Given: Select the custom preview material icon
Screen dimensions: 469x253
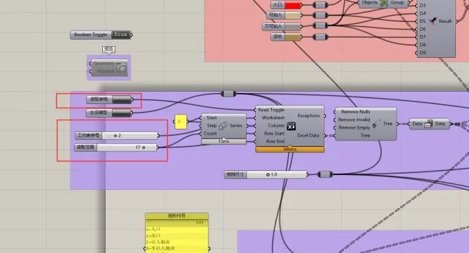Looking at the screenshot, I should 121,68.
